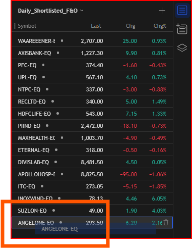The width and height of the screenshot is (192, 248).
Task: Sort by the Chg column header
Action: (x=131, y=26)
